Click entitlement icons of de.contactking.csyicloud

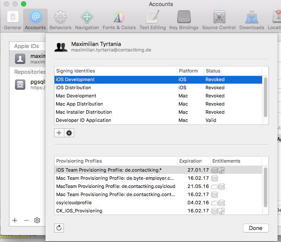pyautogui.click(x=218, y=186)
